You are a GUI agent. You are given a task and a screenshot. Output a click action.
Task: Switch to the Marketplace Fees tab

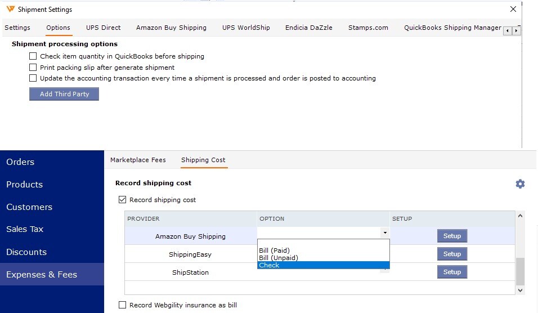click(x=138, y=160)
